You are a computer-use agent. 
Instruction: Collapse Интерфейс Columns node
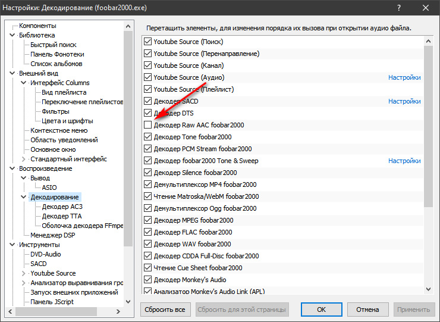pos(24,83)
